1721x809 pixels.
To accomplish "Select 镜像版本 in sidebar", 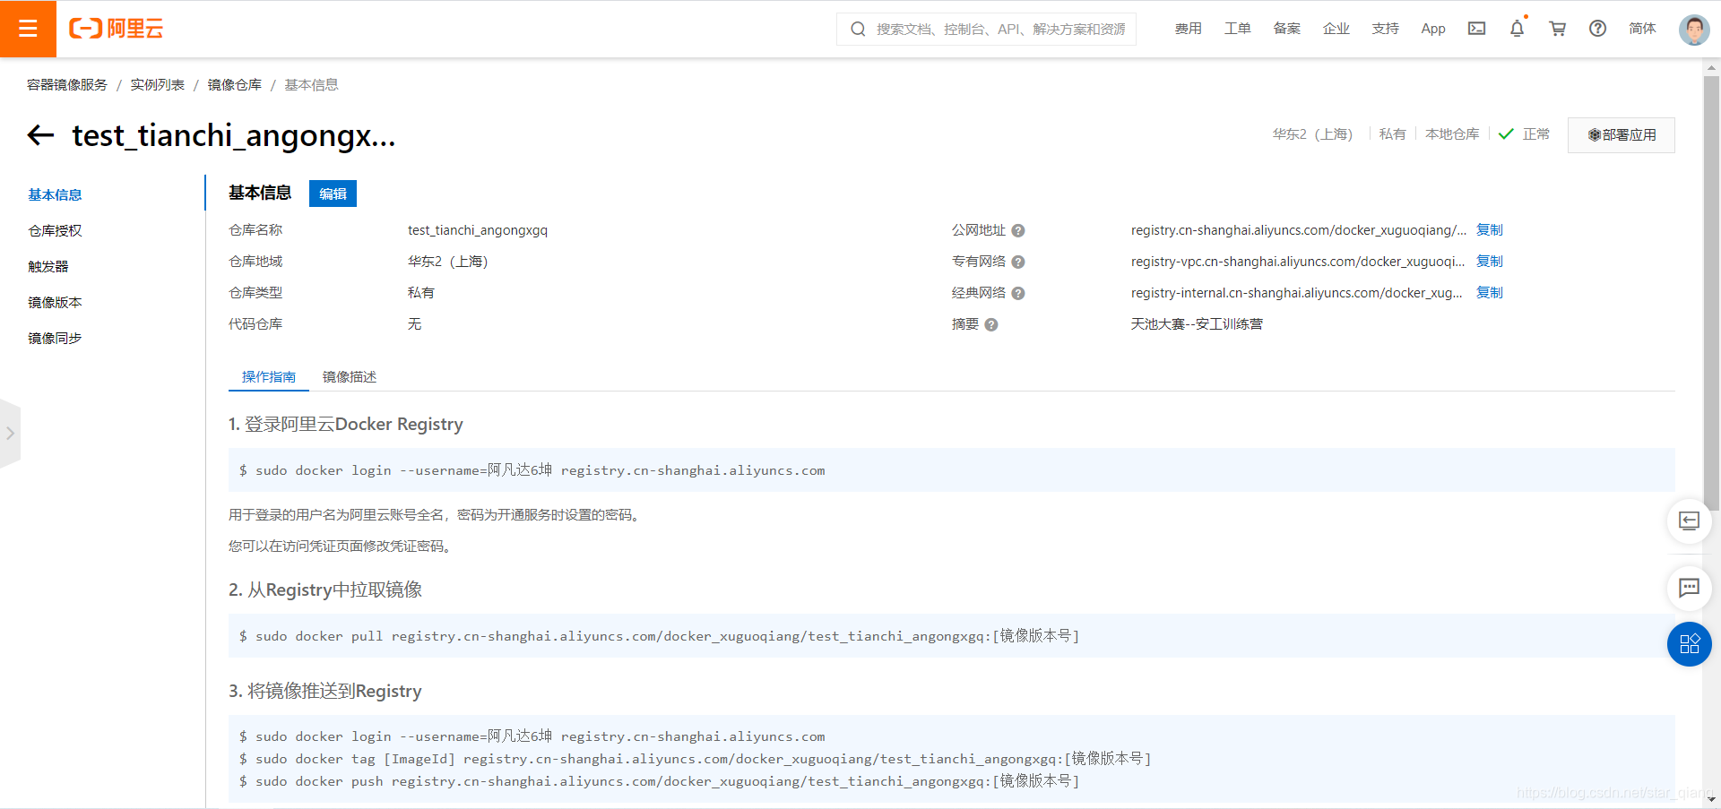I will click(55, 302).
